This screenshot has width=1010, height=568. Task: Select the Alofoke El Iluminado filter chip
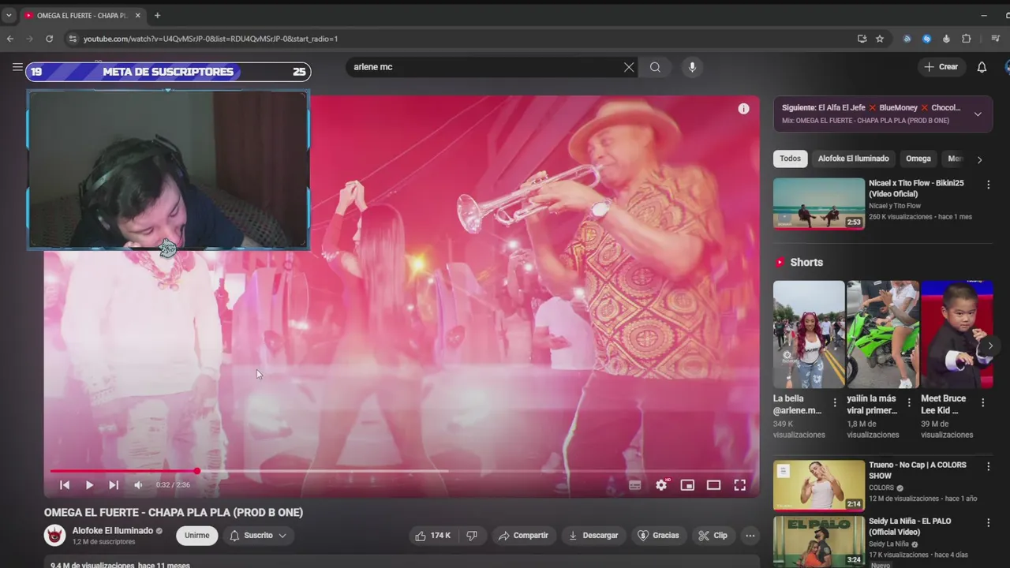pos(853,159)
